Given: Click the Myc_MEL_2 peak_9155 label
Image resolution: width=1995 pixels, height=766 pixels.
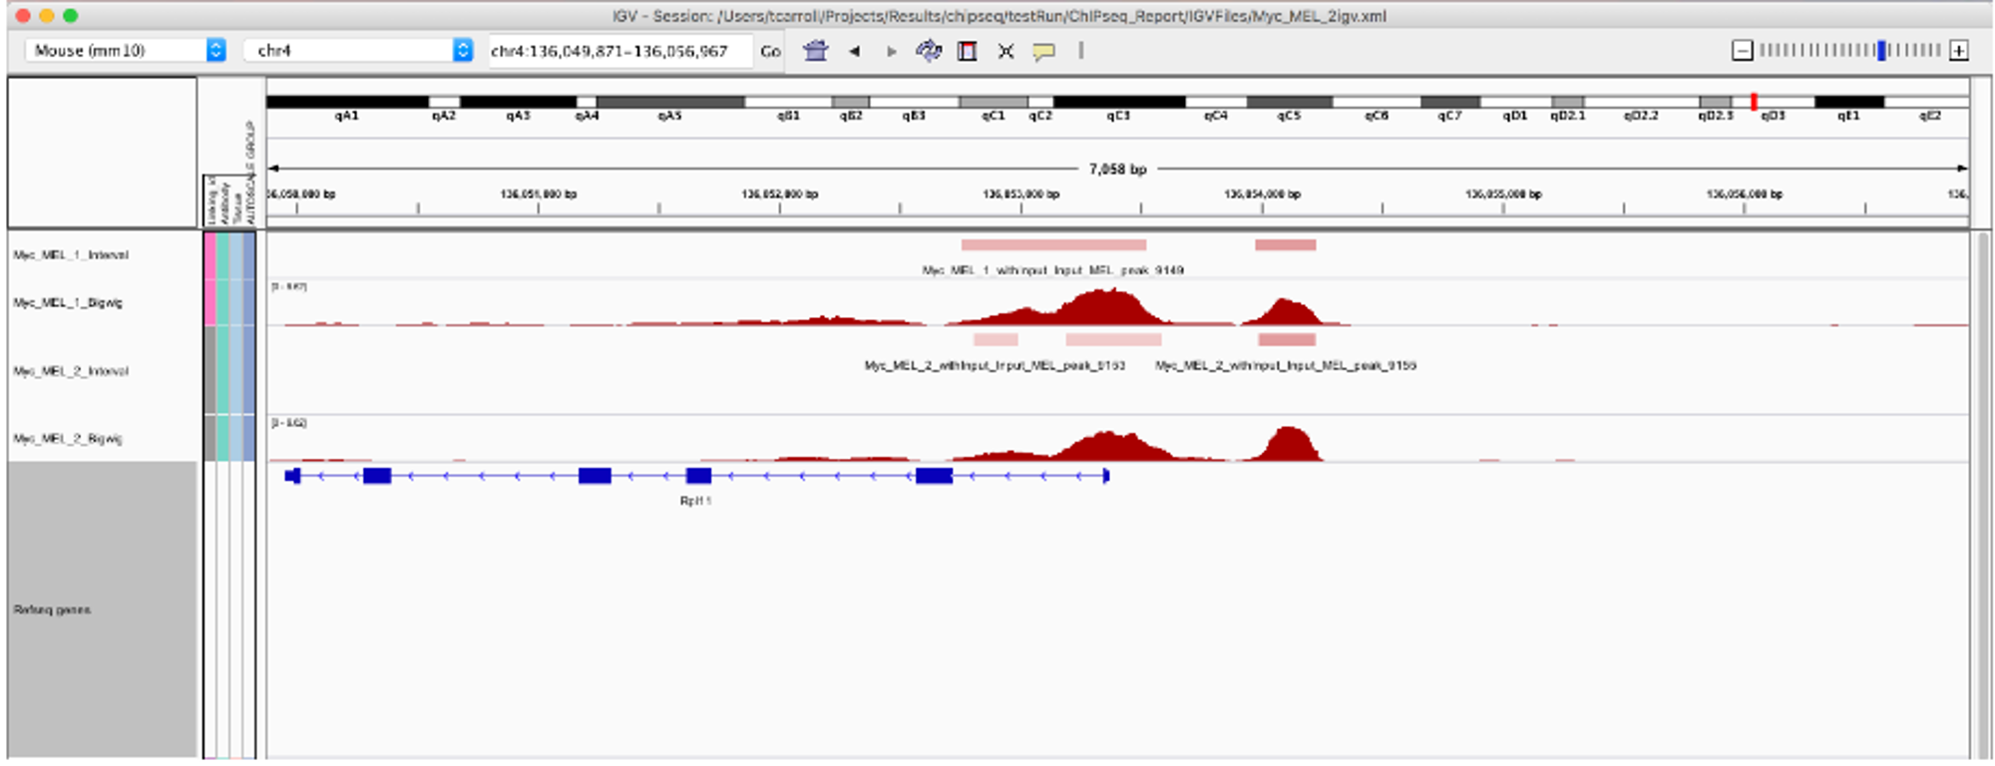Looking at the screenshot, I should click(1286, 366).
